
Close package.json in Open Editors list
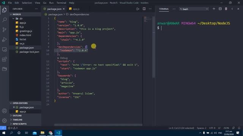point(14,107)
